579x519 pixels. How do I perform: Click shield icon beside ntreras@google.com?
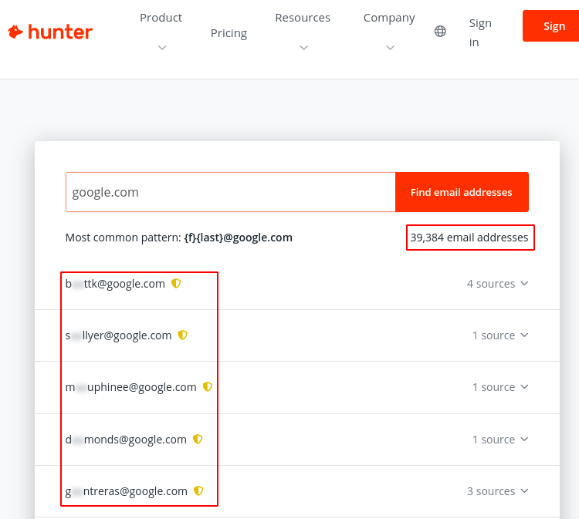pos(198,490)
